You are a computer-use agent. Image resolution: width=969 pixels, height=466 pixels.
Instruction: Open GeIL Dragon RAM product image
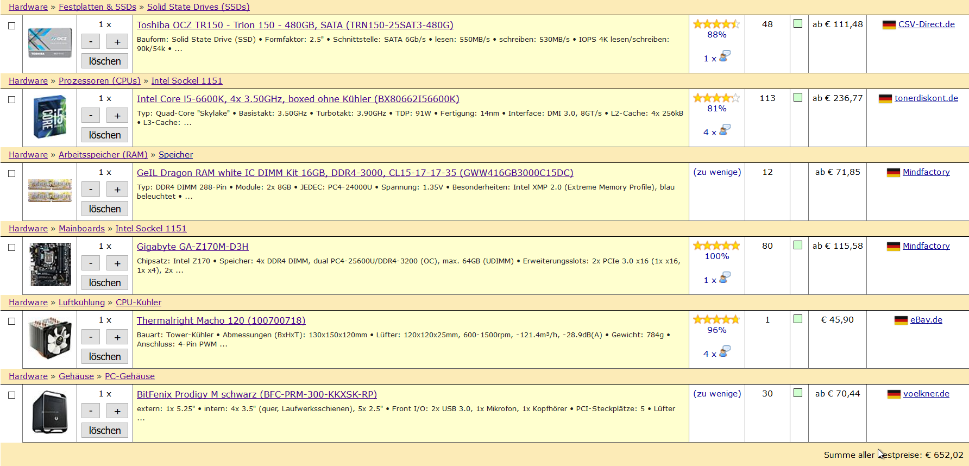click(50, 191)
